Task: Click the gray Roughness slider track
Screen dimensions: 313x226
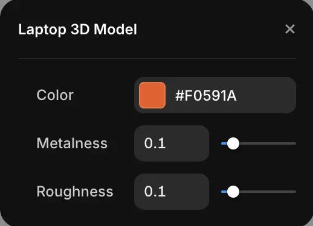Action: (268, 192)
